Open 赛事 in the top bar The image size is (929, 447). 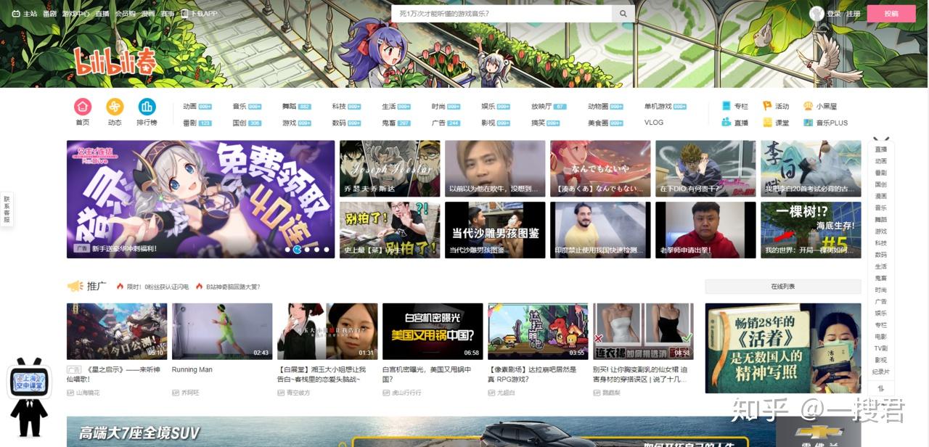point(168,14)
